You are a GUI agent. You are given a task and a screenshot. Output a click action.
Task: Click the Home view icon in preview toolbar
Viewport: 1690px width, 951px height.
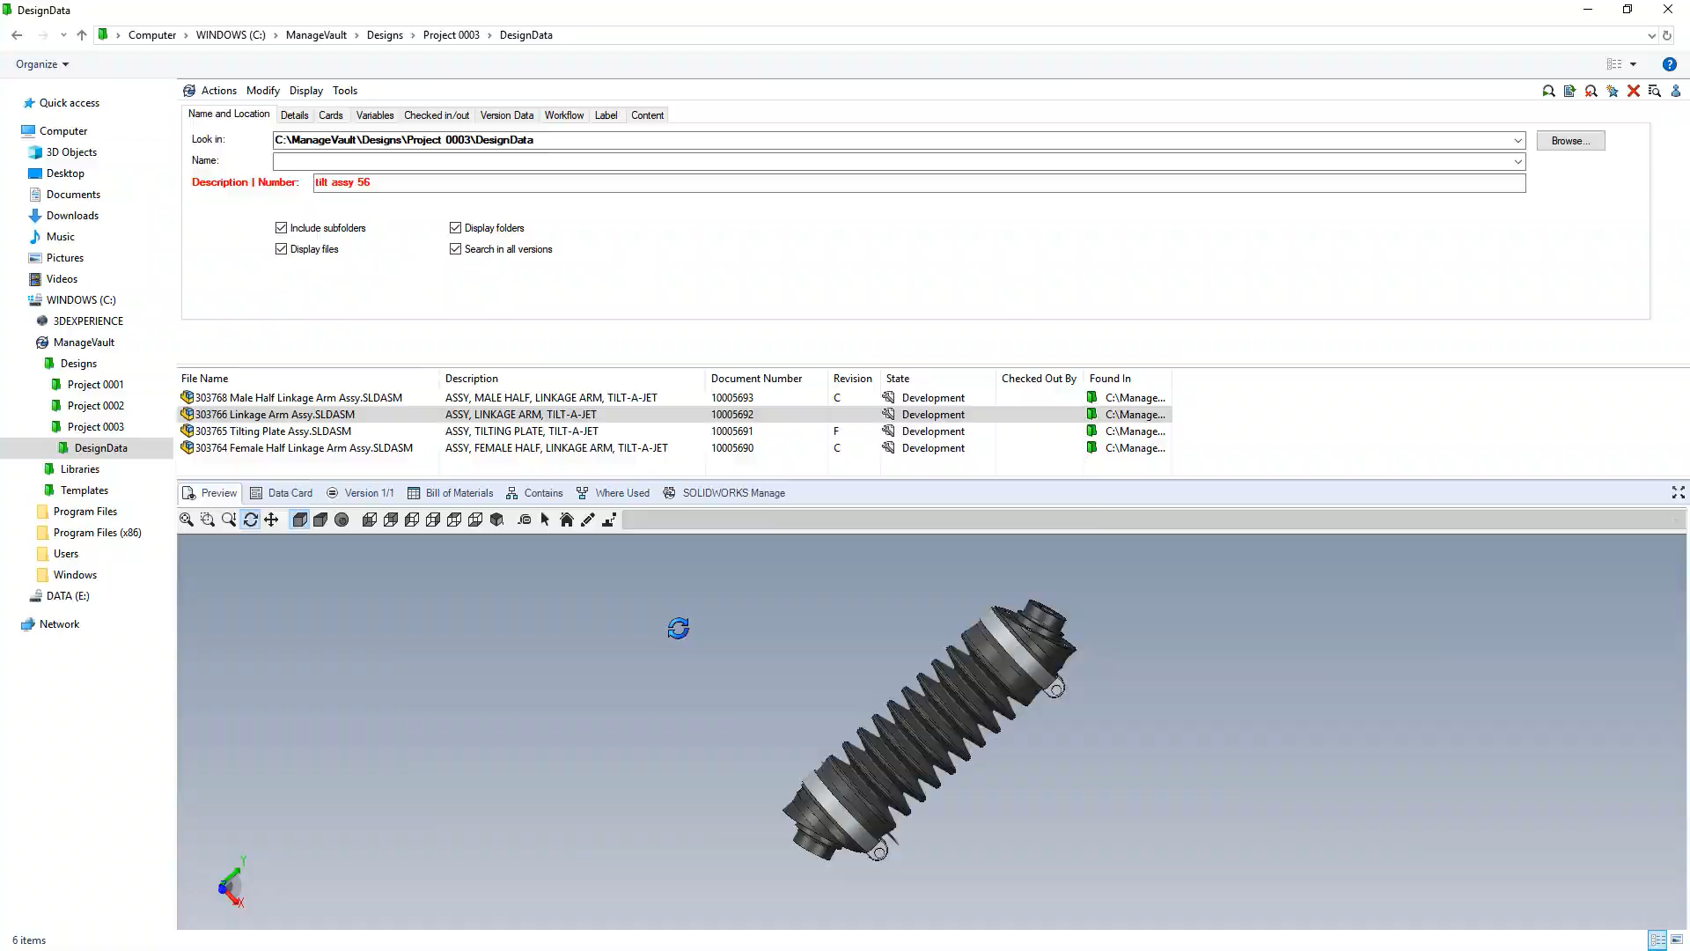pyautogui.click(x=566, y=520)
